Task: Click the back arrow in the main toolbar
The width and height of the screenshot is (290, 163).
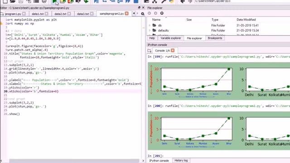Action: coord(182,1)
